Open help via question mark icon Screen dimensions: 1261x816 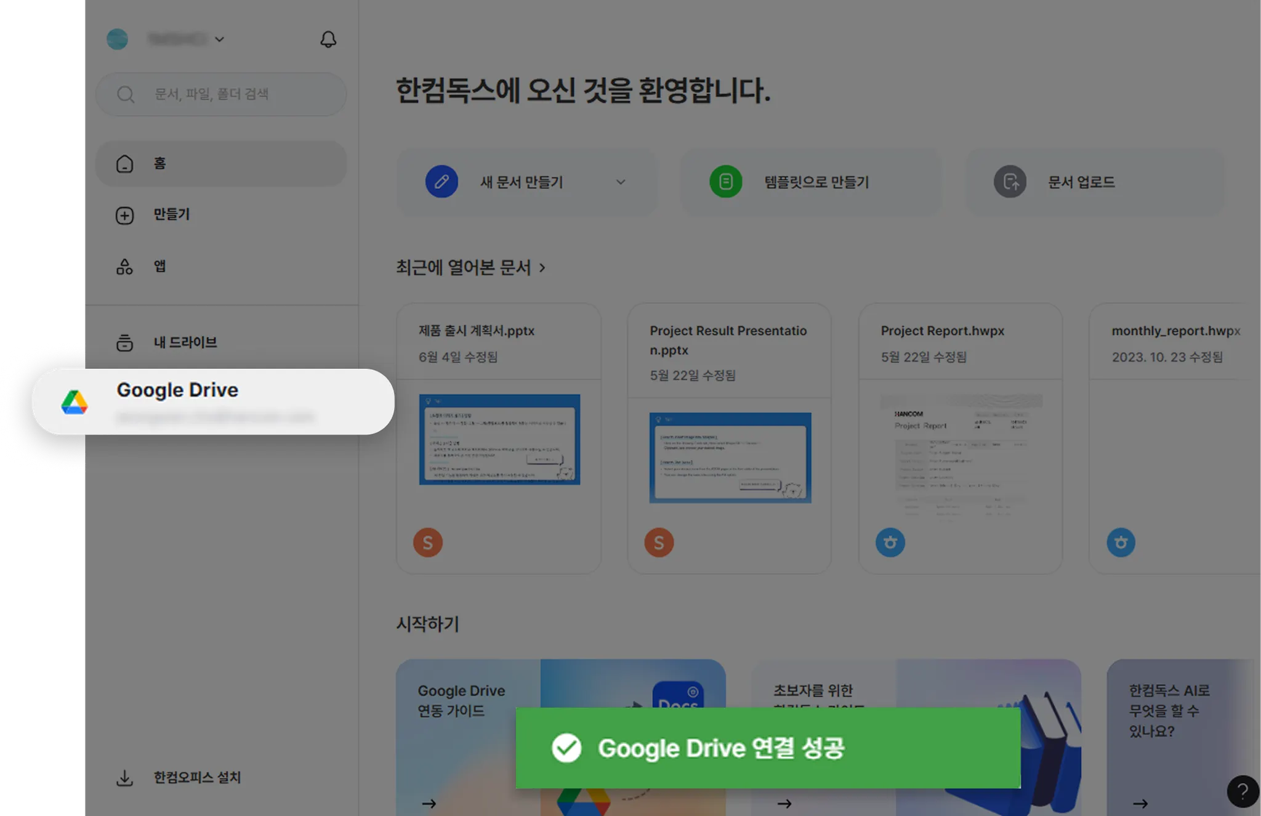coord(1243,791)
